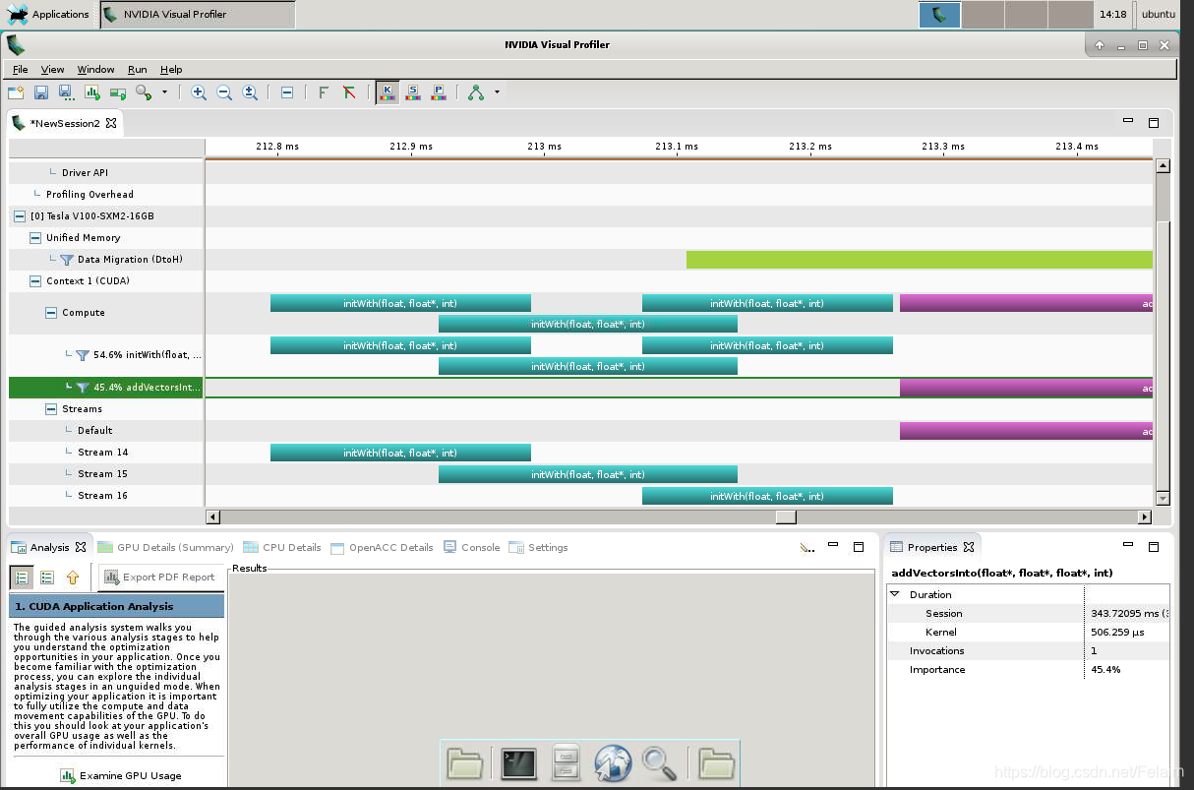Click the green dependency-analysis tree icon
This screenshot has width=1194, height=790.
pos(476,92)
